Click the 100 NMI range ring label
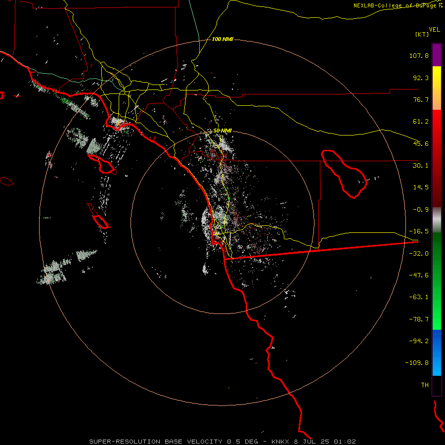 click(222, 39)
